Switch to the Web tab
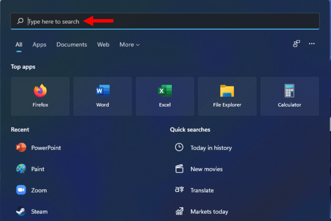The width and height of the screenshot is (331, 221). 103,45
